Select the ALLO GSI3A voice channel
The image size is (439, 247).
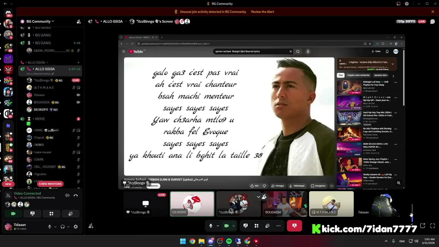50,69
